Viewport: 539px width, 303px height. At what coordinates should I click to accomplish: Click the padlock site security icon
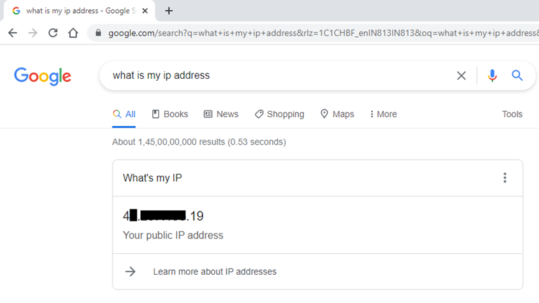click(98, 33)
